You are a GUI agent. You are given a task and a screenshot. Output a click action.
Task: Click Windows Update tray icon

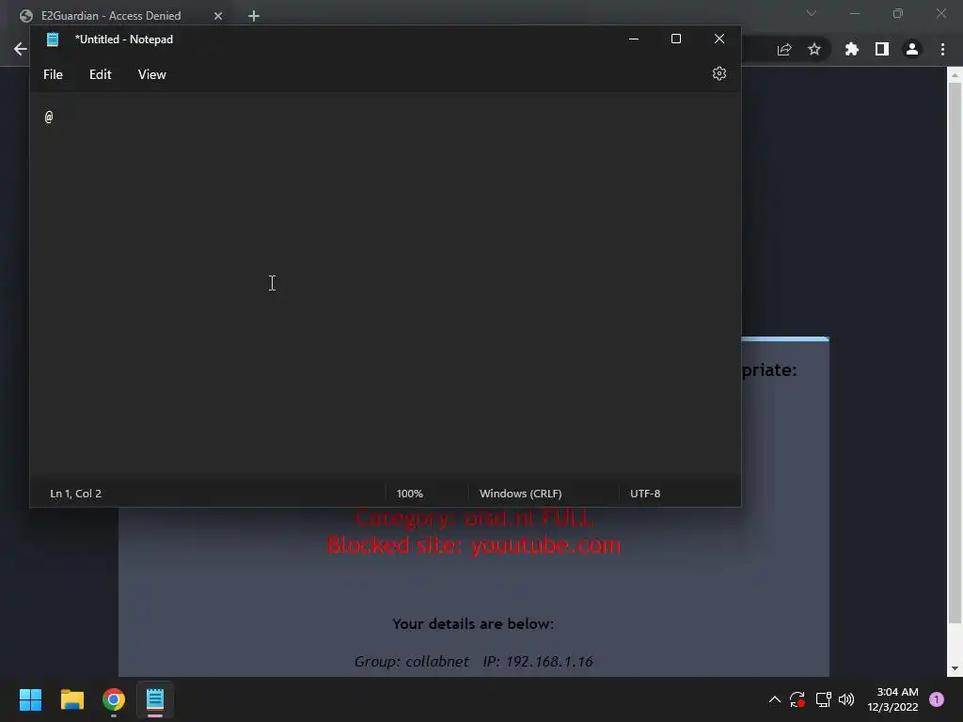click(x=797, y=699)
